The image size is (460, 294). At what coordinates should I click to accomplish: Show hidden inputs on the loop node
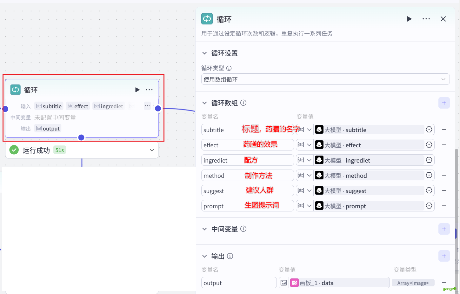tap(147, 106)
